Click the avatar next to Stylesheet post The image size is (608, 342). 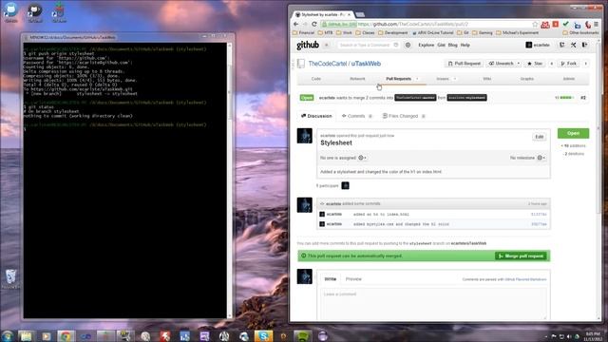coord(304,136)
